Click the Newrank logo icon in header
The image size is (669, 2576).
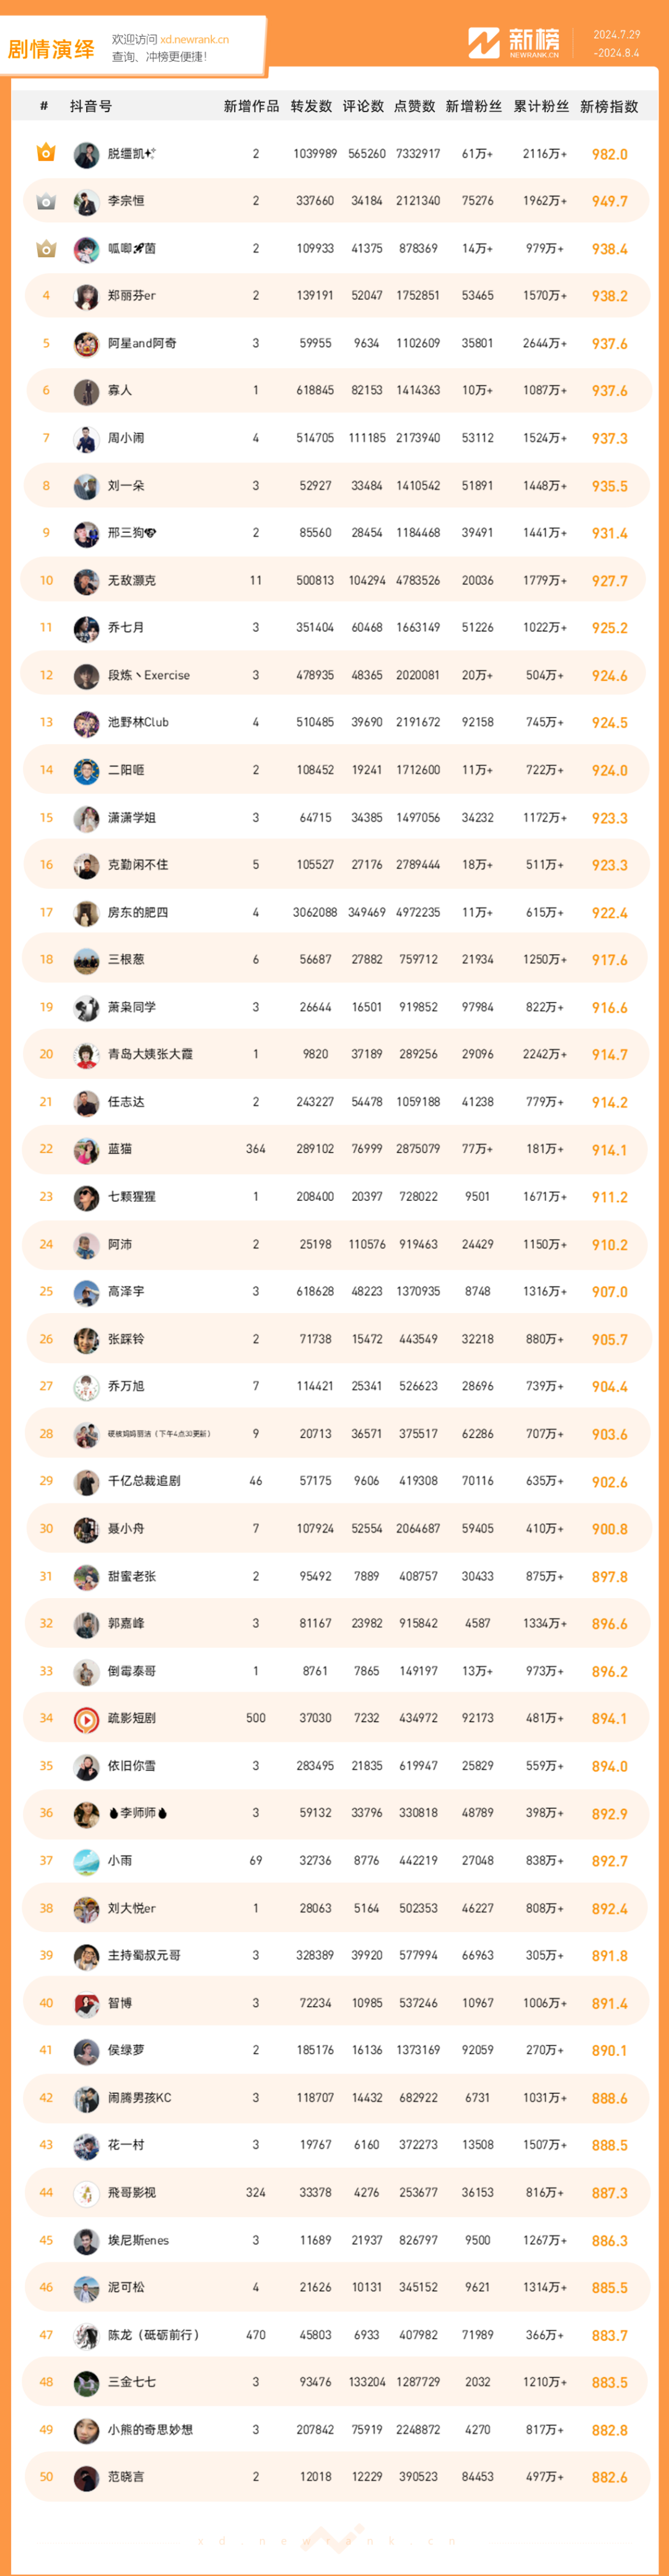pos(483,43)
